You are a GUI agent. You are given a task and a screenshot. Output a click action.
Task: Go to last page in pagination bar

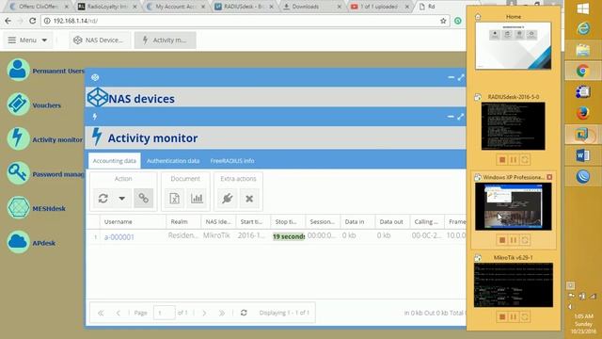coord(222,313)
